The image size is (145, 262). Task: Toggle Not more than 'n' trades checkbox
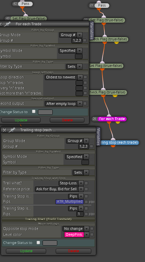click(85, 93)
